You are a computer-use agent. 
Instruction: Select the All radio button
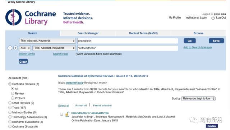coord(13,88)
